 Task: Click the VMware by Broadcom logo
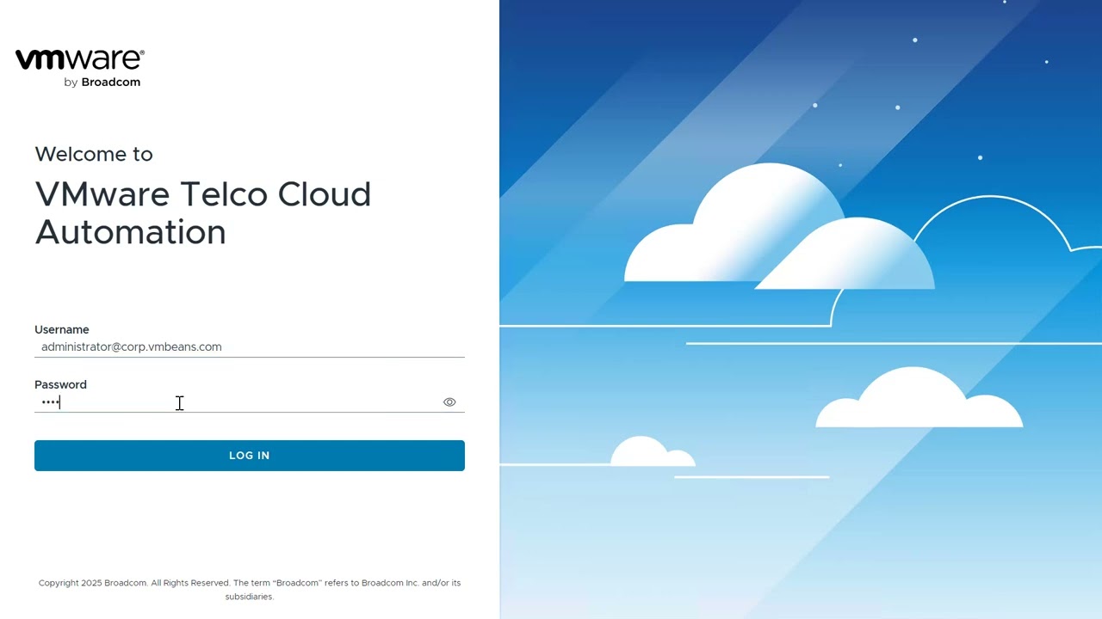(x=80, y=68)
